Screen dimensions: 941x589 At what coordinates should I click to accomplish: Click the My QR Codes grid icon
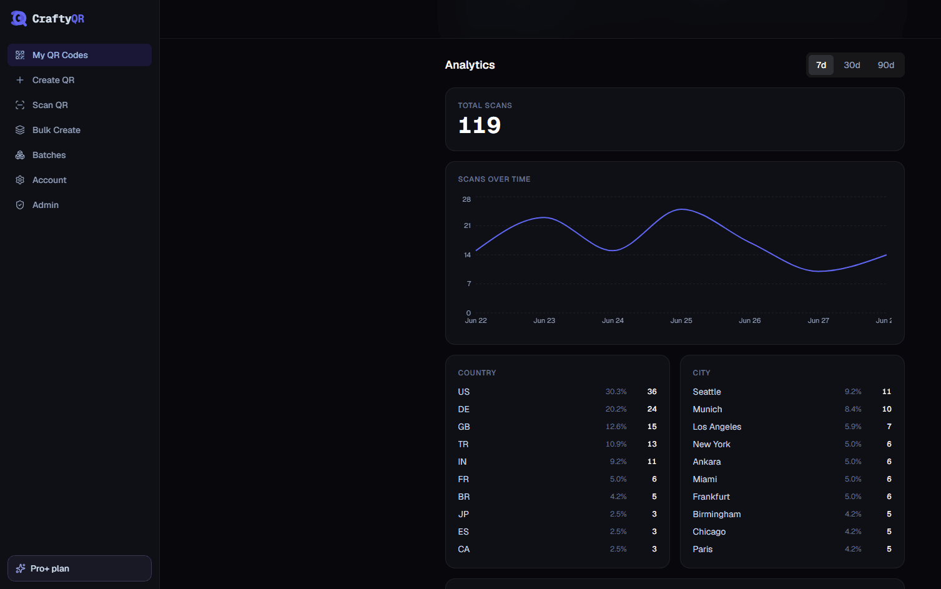coord(20,55)
